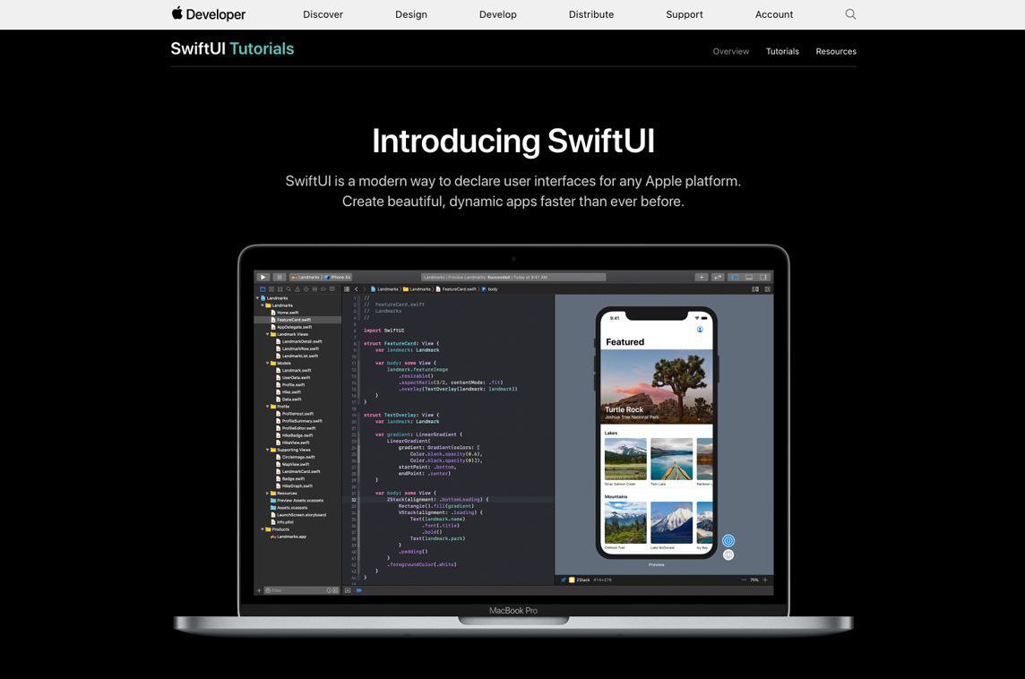Click the Xcode code review arrows button
1025x679 pixels.
pyautogui.click(x=718, y=277)
